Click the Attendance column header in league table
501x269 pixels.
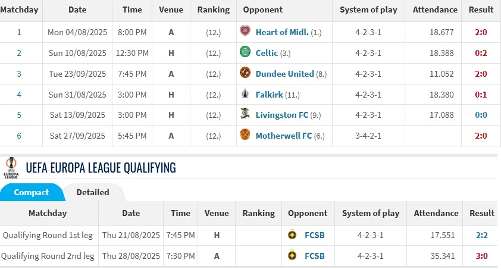click(x=436, y=10)
